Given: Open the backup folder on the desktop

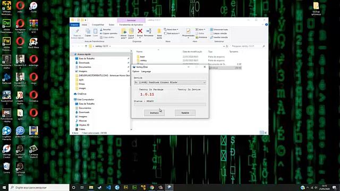Looking at the screenshot, I should [x=316, y=8].
